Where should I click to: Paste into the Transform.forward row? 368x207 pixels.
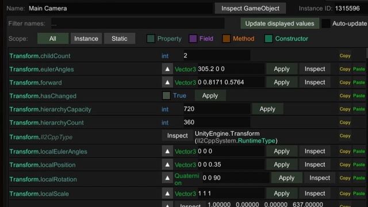(359, 82)
